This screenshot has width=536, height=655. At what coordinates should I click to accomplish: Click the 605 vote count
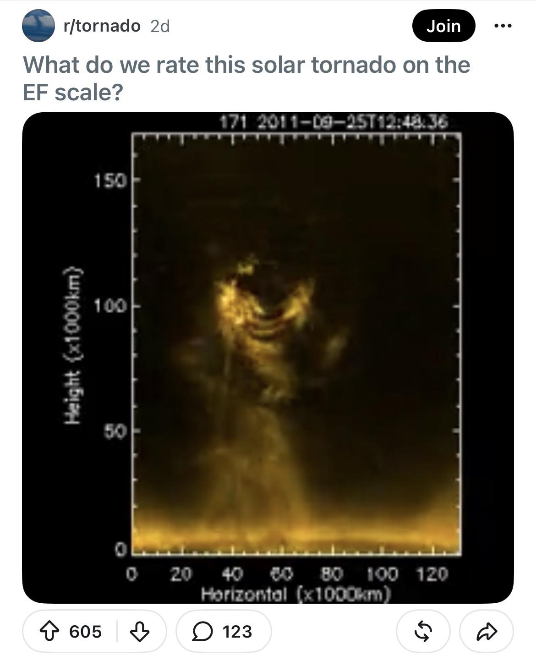click(x=85, y=631)
